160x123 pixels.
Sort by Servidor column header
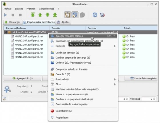(x=104, y=28)
